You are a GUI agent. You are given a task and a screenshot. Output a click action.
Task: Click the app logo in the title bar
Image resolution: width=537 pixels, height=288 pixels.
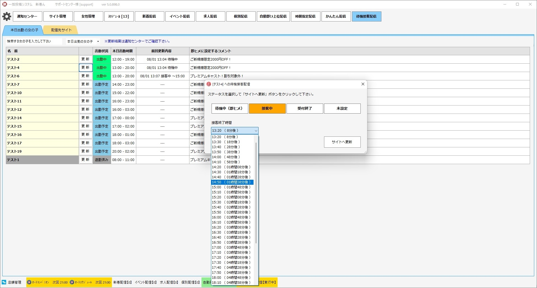point(4,4)
